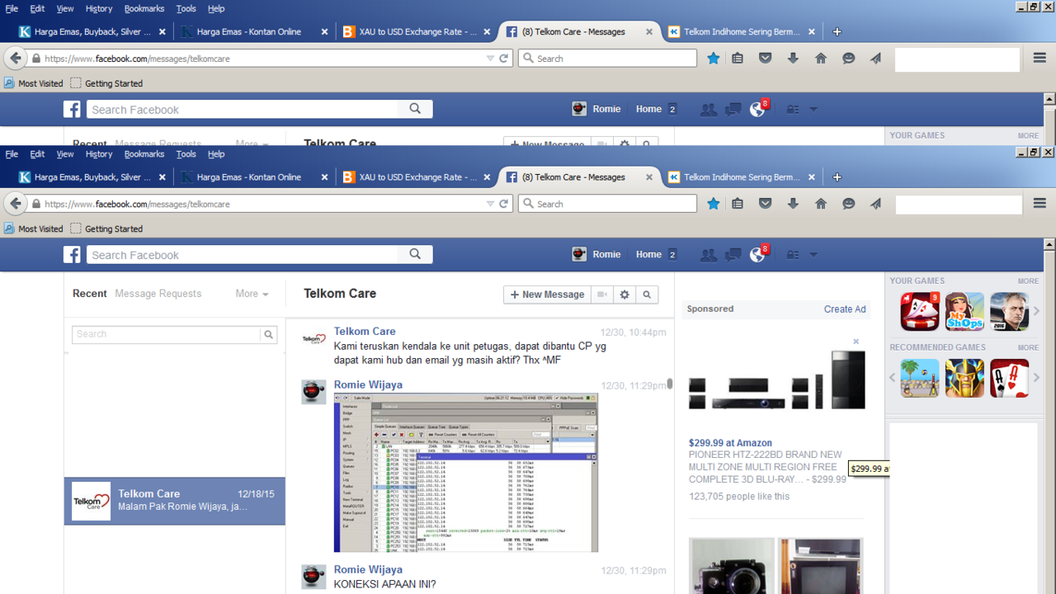Open Privacy Shortcuts lock icon in the front window
This screenshot has width=1056, height=594.
[x=792, y=255]
